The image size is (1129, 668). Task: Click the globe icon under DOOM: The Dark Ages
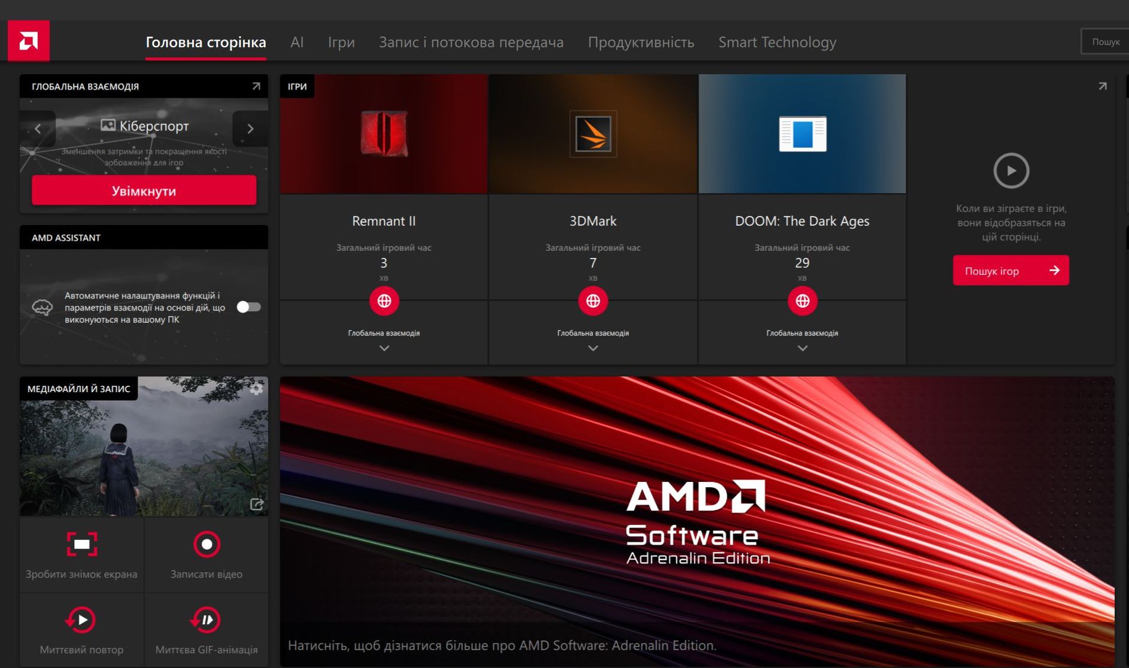pyautogui.click(x=802, y=300)
